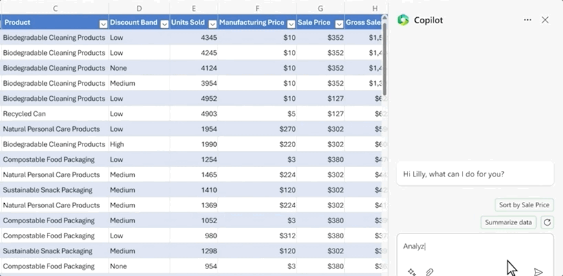Select column E header
Viewport: 563px width, 276px height.
[193, 8]
